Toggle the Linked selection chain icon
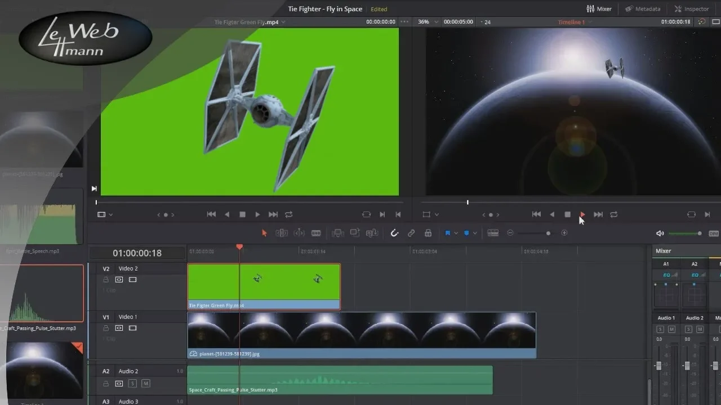This screenshot has height=405, width=721. click(x=411, y=233)
